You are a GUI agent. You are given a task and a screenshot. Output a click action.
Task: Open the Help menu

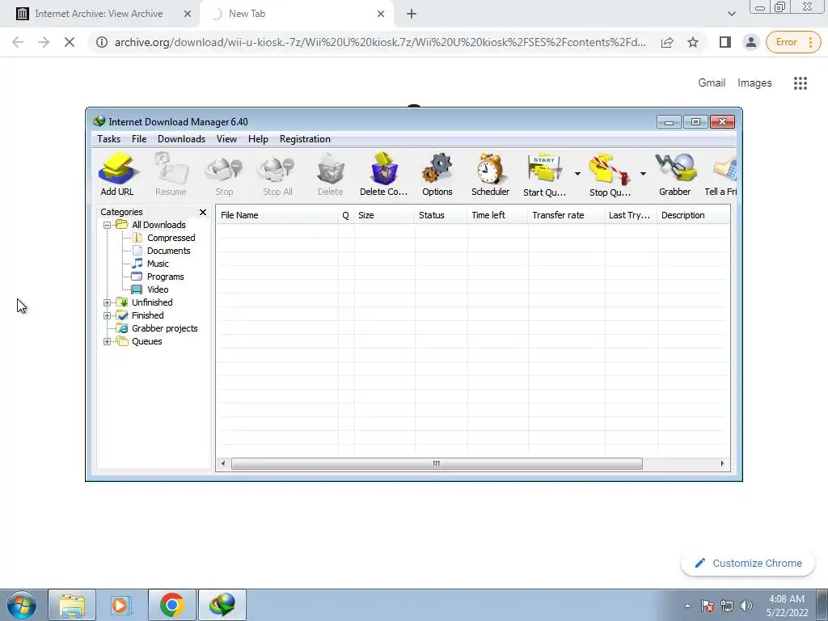[258, 139]
